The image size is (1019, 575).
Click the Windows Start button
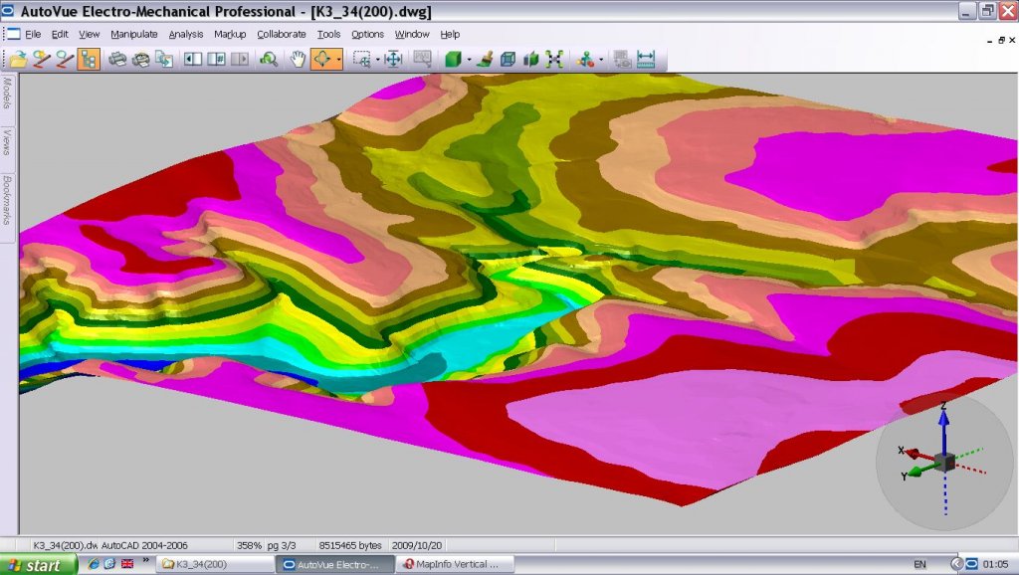point(36,565)
